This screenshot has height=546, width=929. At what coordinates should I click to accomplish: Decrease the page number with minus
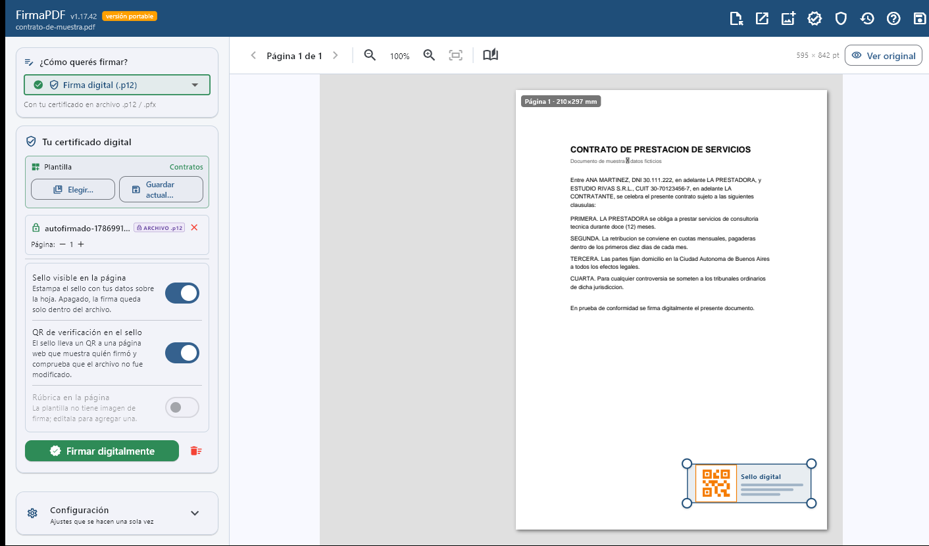click(x=63, y=244)
